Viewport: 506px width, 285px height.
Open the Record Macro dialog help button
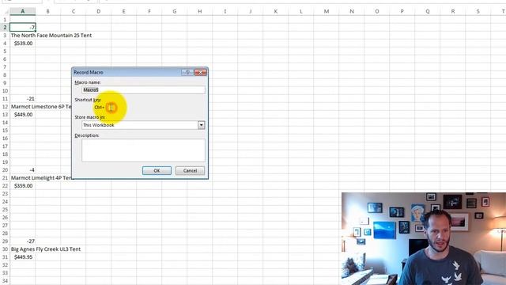pos(187,72)
